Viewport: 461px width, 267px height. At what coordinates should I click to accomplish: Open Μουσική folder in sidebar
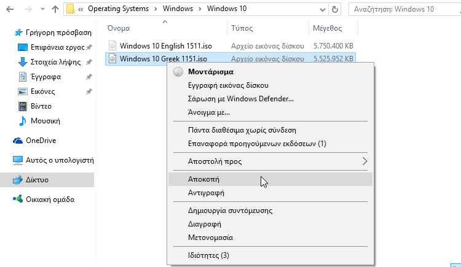coord(45,121)
